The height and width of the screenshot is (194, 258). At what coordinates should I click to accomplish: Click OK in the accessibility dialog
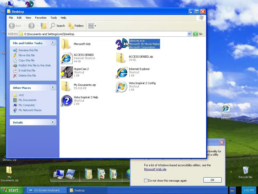212,180
